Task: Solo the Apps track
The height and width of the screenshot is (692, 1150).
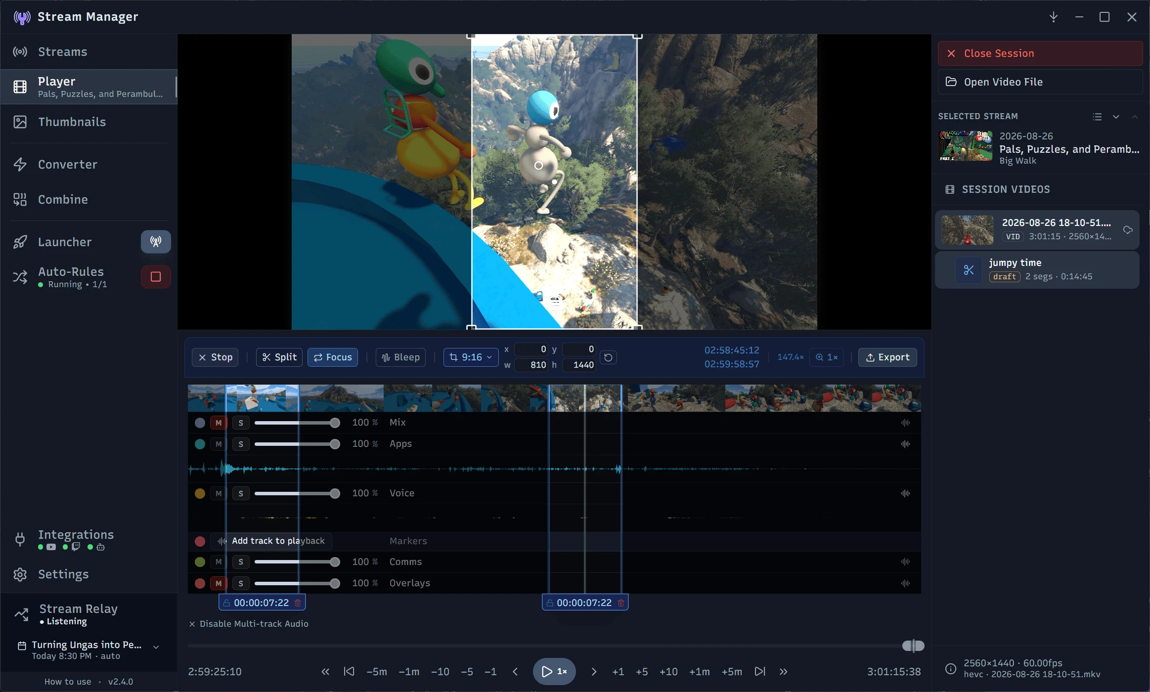Action: coord(241,444)
